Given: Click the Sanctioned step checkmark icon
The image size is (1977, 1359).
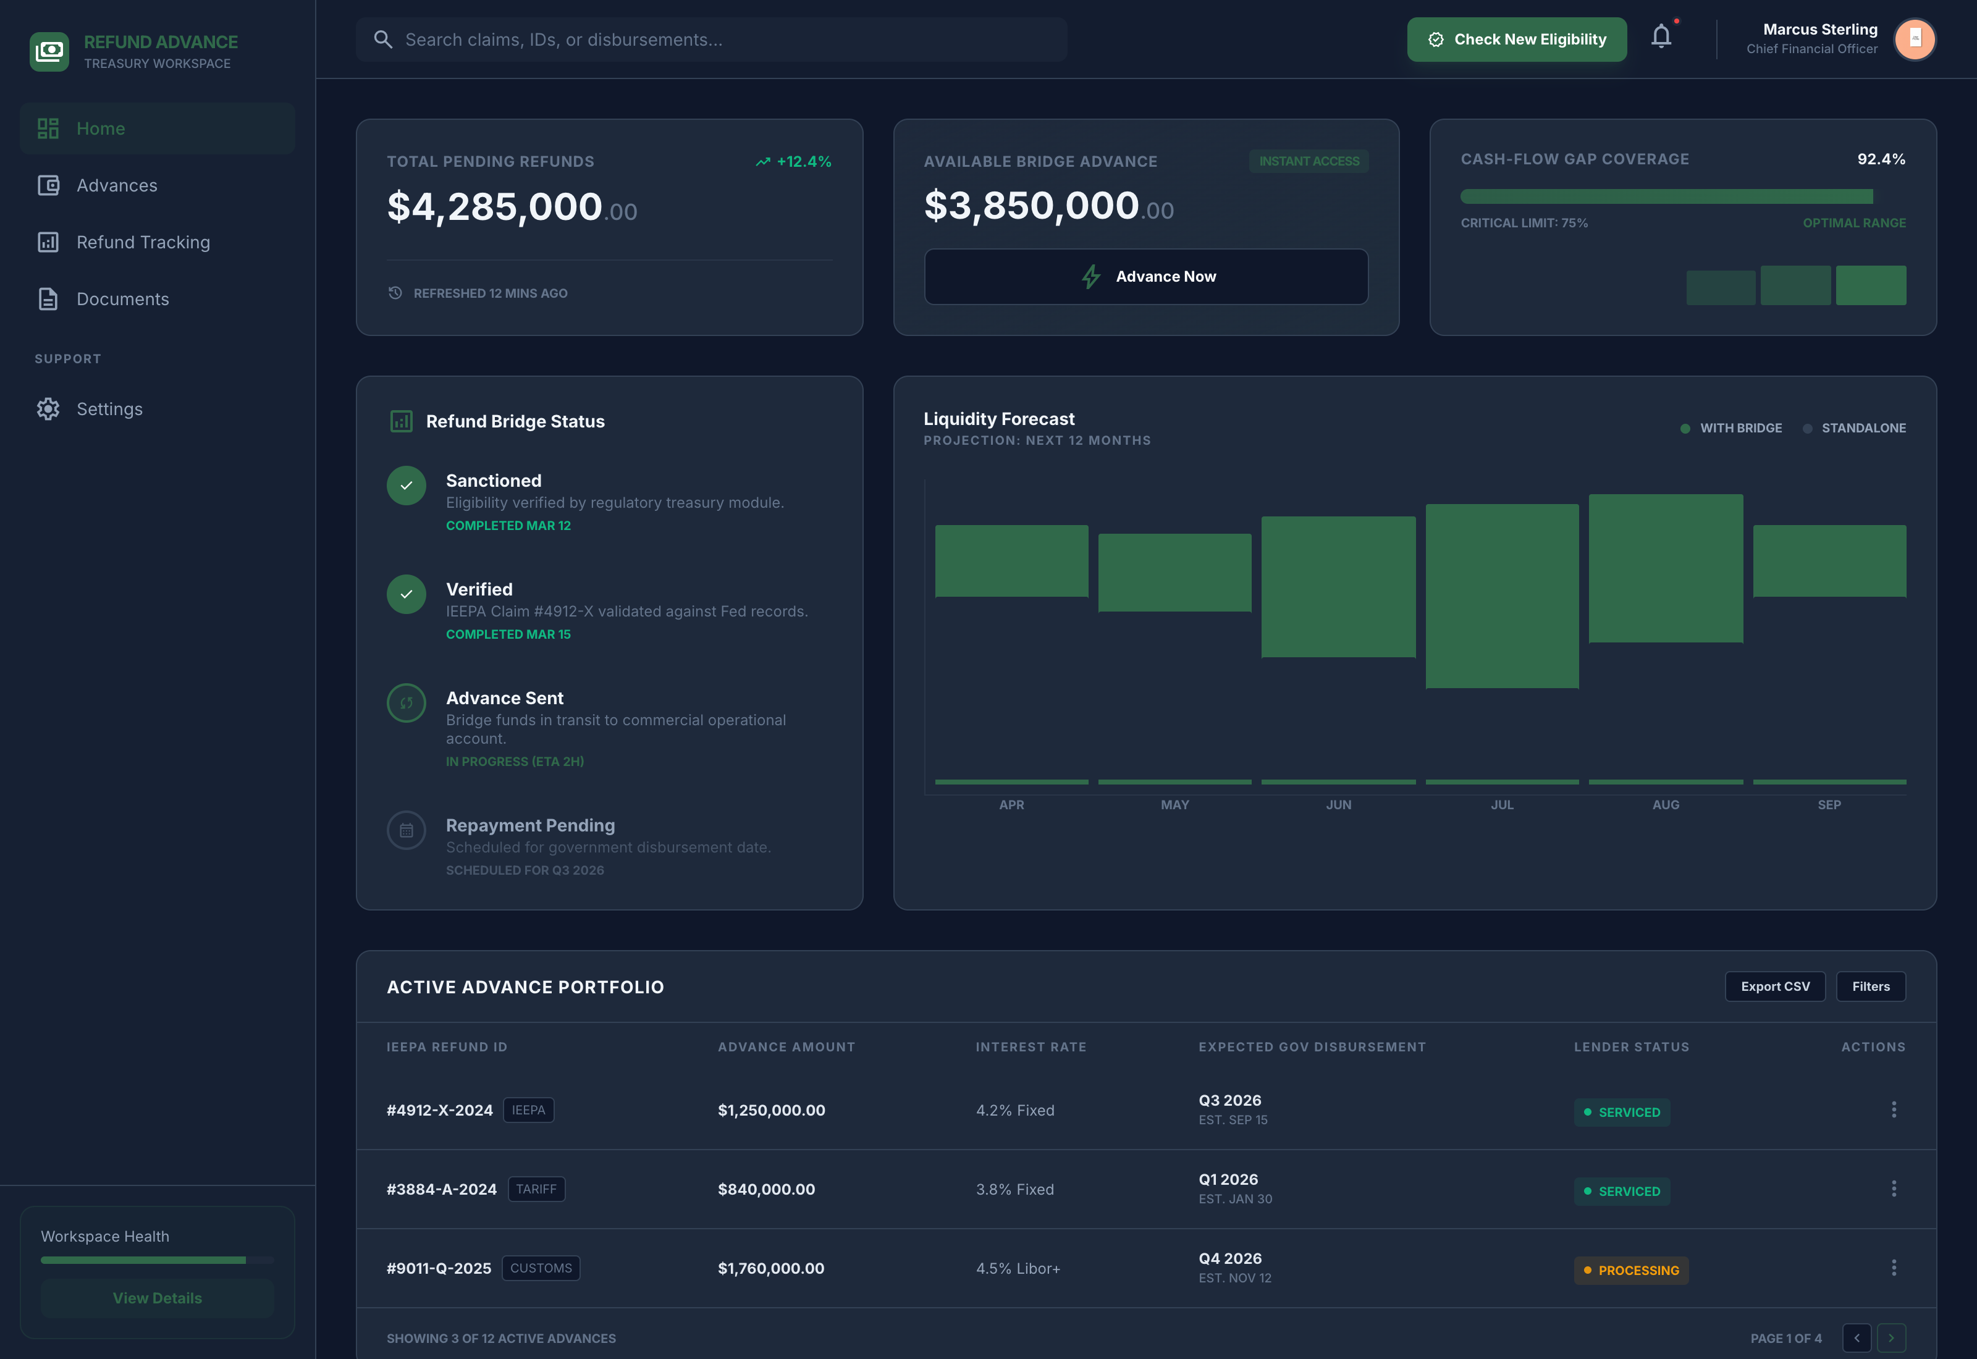Looking at the screenshot, I should 406,486.
